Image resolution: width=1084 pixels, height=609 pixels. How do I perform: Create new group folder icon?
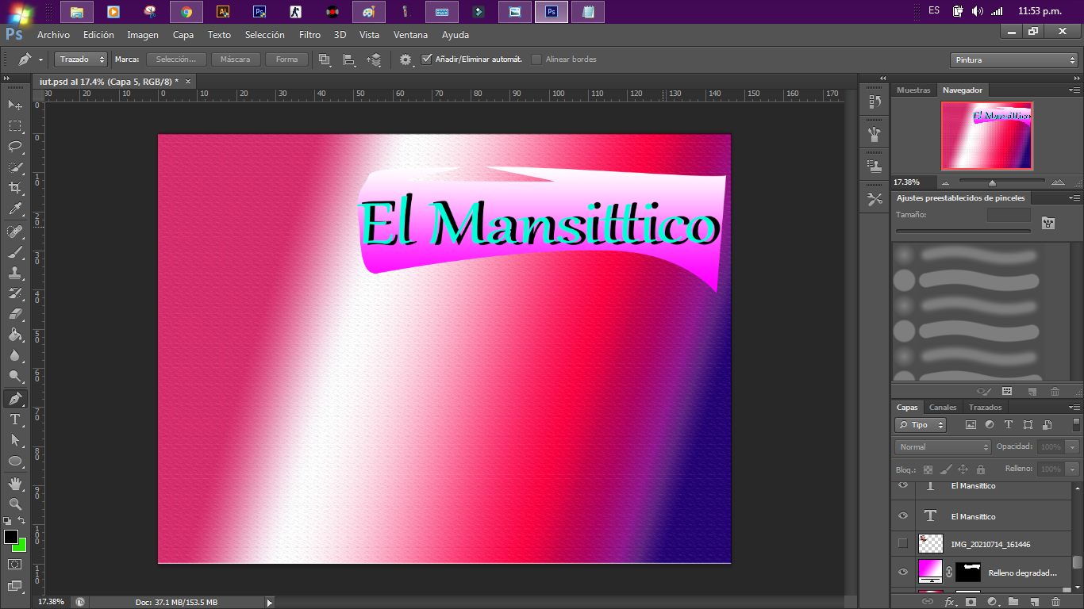tap(1013, 602)
